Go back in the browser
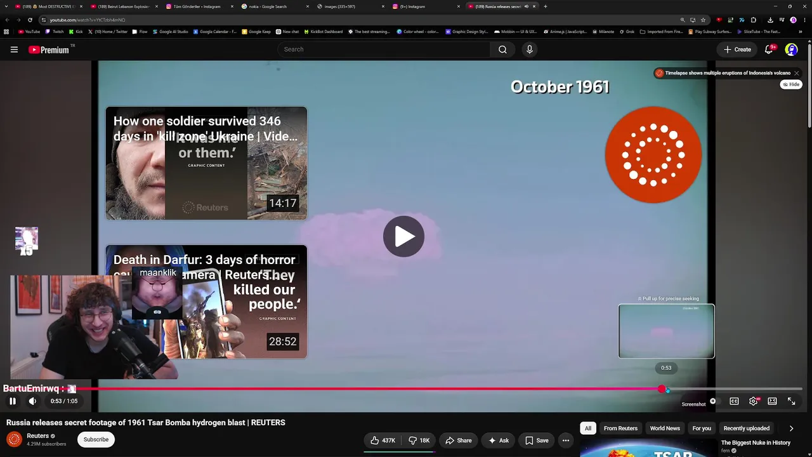Image resolution: width=812 pixels, height=457 pixels. click(x=7, y=20)
